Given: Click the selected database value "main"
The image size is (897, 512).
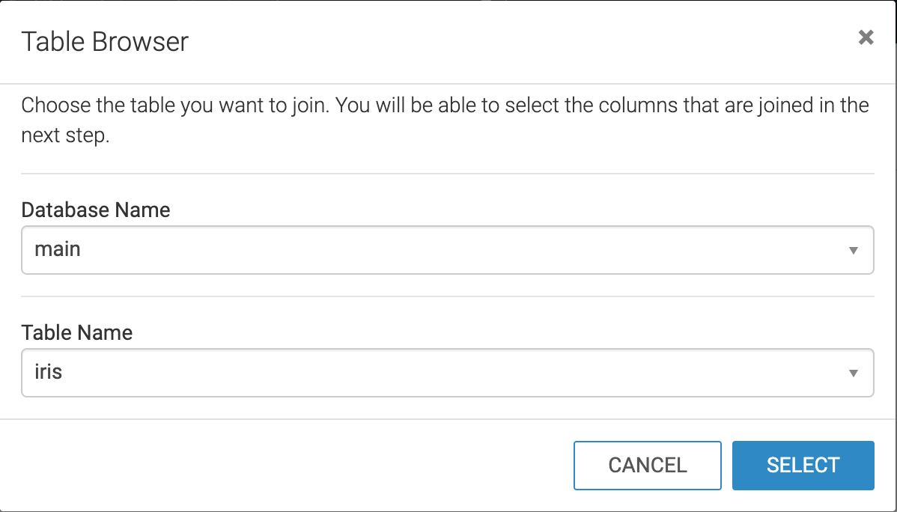Looking at the screenshot, I should coord(58,249).
